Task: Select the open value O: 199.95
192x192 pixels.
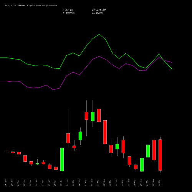Action: [x=68, y=13]
